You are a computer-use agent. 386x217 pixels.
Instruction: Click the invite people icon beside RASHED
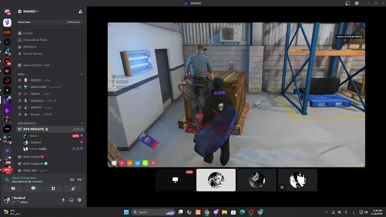tap(81, 11)
